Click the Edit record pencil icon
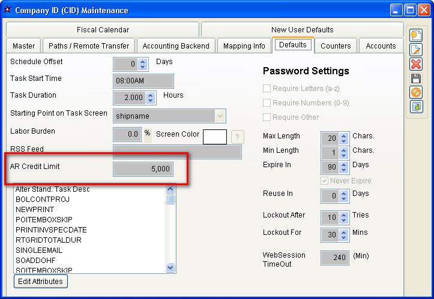The width and height of the screenshot is (434, 299). (416, 50)
